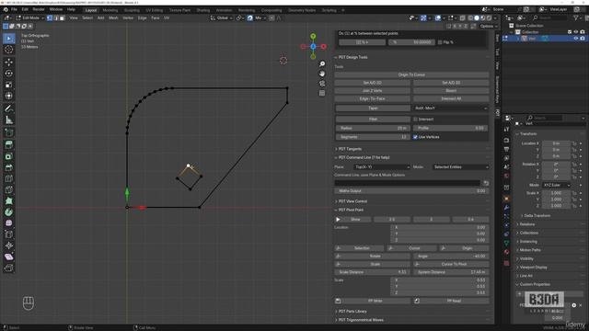This screenshot has width=589, height=331.
Task: Click the pivot Angle value field
Action: [451, 256]
